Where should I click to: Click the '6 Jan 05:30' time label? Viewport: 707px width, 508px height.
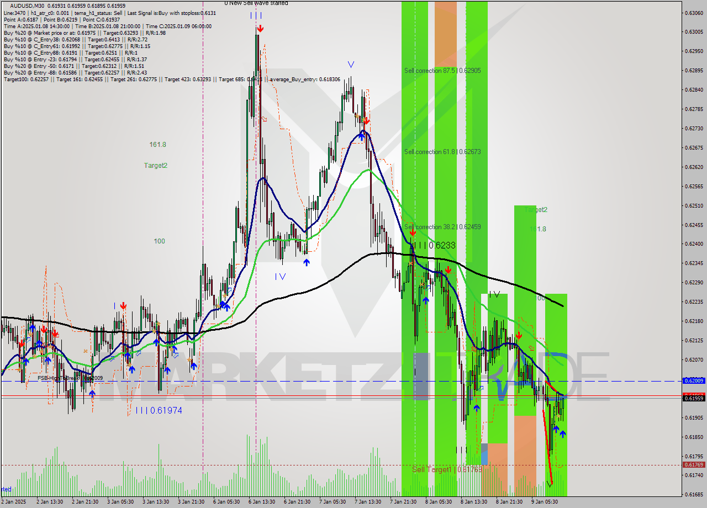pos(226,502)
